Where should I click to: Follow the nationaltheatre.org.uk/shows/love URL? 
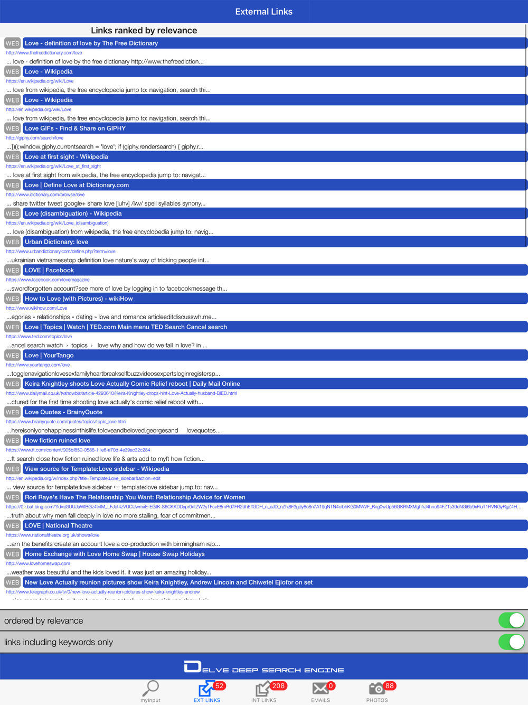coord(53,535)
